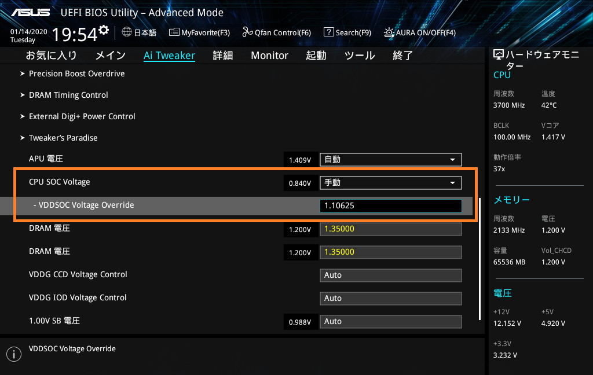Screen dimensions: 593x375
Task: Click the info icon in help area
Action: point(14,354)
